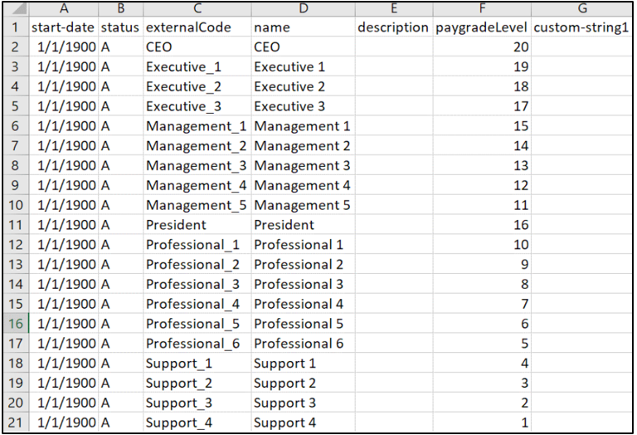
Task: Select row 16 header
Action: (17, 324)
